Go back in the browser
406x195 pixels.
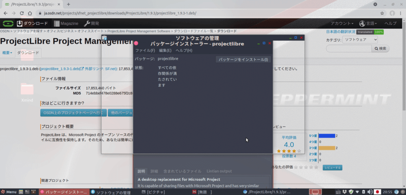click(6, 13)
